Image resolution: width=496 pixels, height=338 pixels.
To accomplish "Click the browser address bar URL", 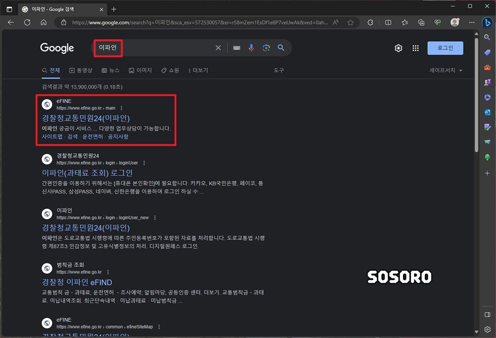I will 200,22.
